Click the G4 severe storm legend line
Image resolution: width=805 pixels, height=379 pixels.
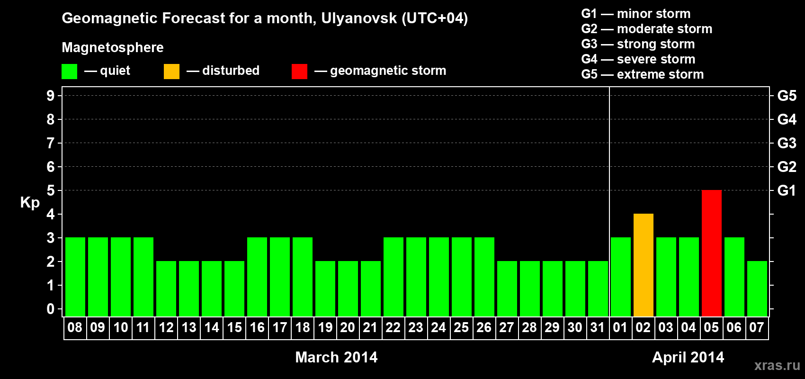point(638,59)
